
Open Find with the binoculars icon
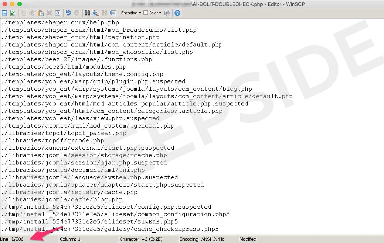[x=88, y=13]
